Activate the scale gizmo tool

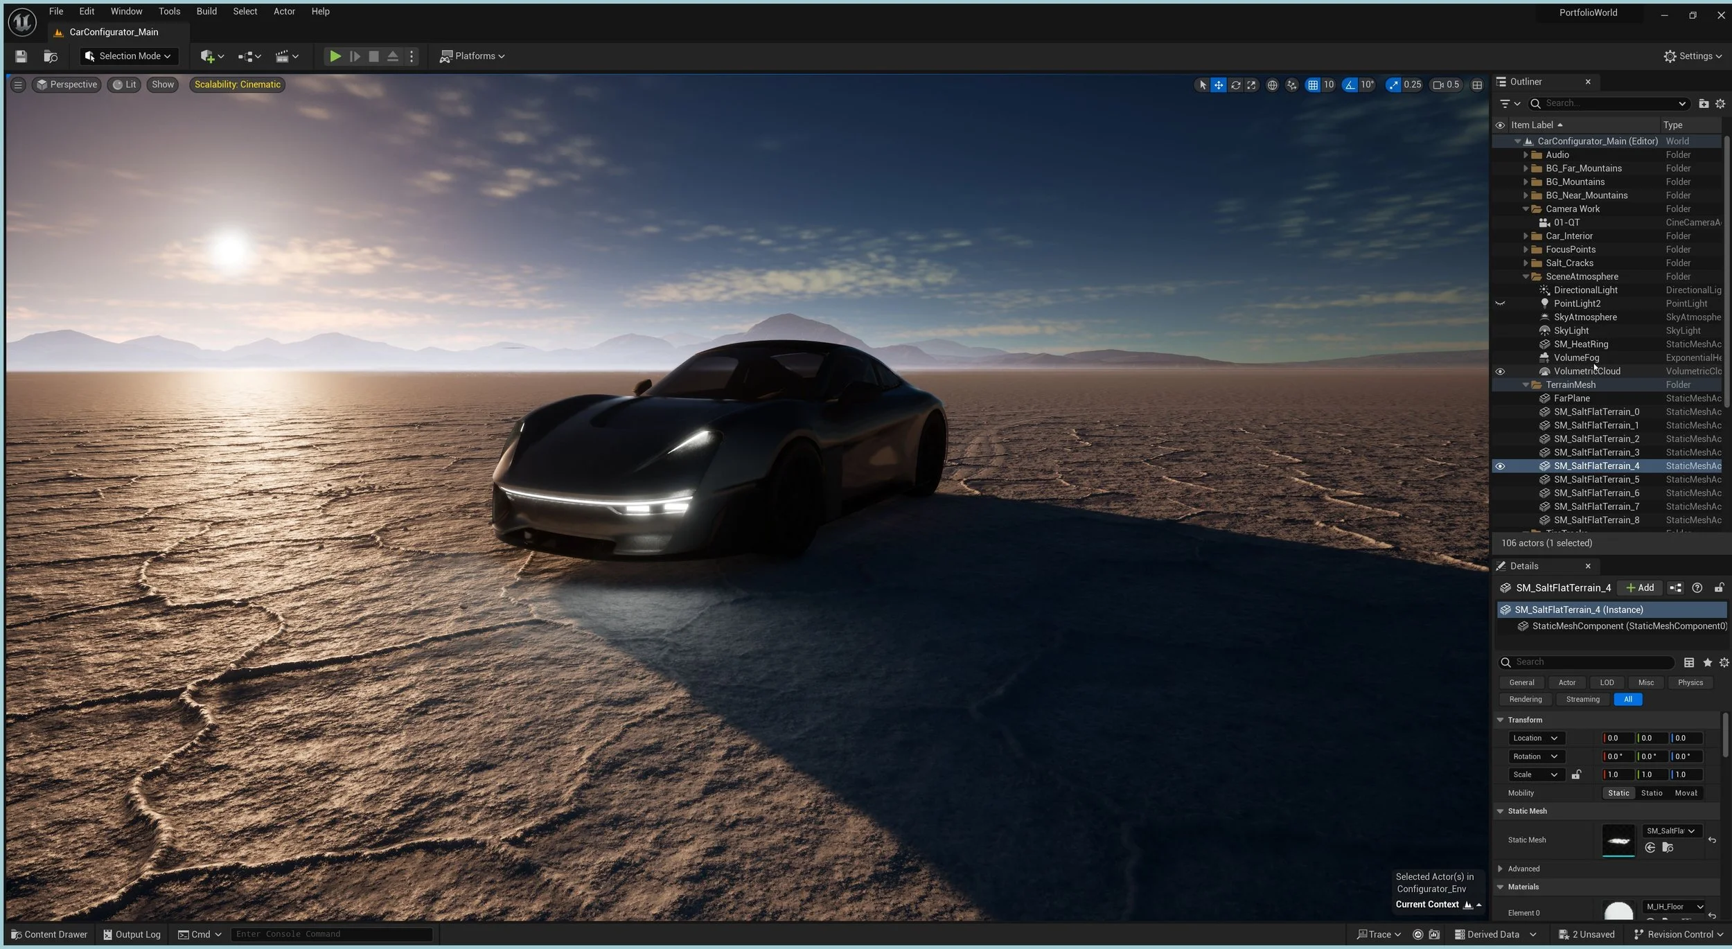1251,85
